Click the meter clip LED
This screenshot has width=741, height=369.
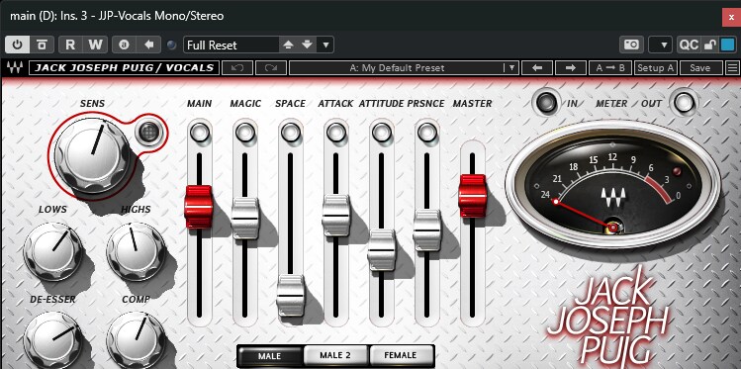tap(677, 171)
